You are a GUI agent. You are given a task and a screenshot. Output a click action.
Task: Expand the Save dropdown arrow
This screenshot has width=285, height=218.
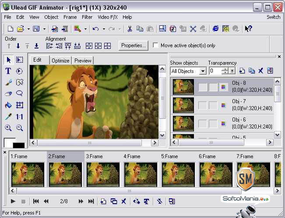pyautogui.click(x=44, y=29)
